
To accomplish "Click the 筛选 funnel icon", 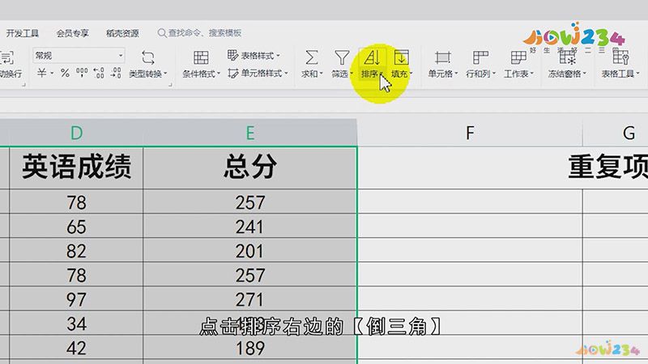I will click(x=342, y=57).
